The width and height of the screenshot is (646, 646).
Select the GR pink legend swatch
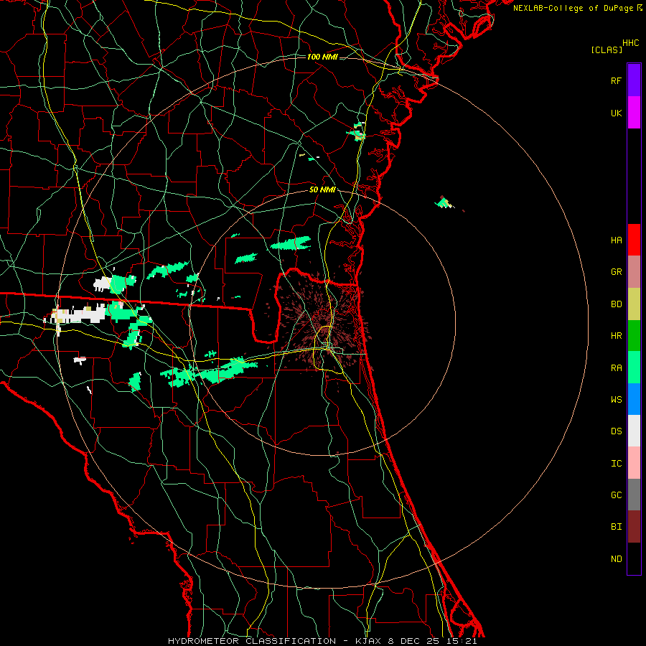[x=634, y=272]
